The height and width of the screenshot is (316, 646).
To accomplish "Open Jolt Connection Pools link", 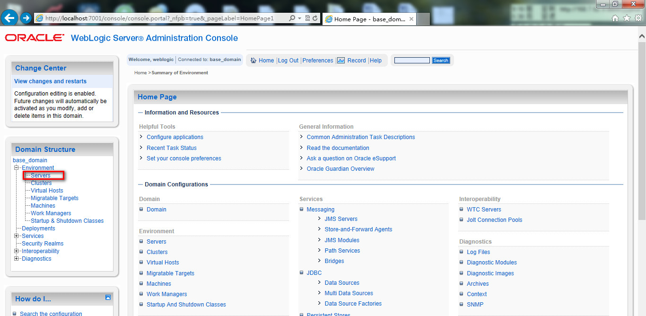I will coord(495,220).
